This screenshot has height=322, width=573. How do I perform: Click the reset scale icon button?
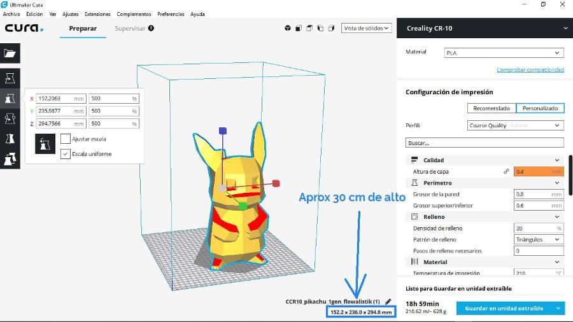pos(45,143)
